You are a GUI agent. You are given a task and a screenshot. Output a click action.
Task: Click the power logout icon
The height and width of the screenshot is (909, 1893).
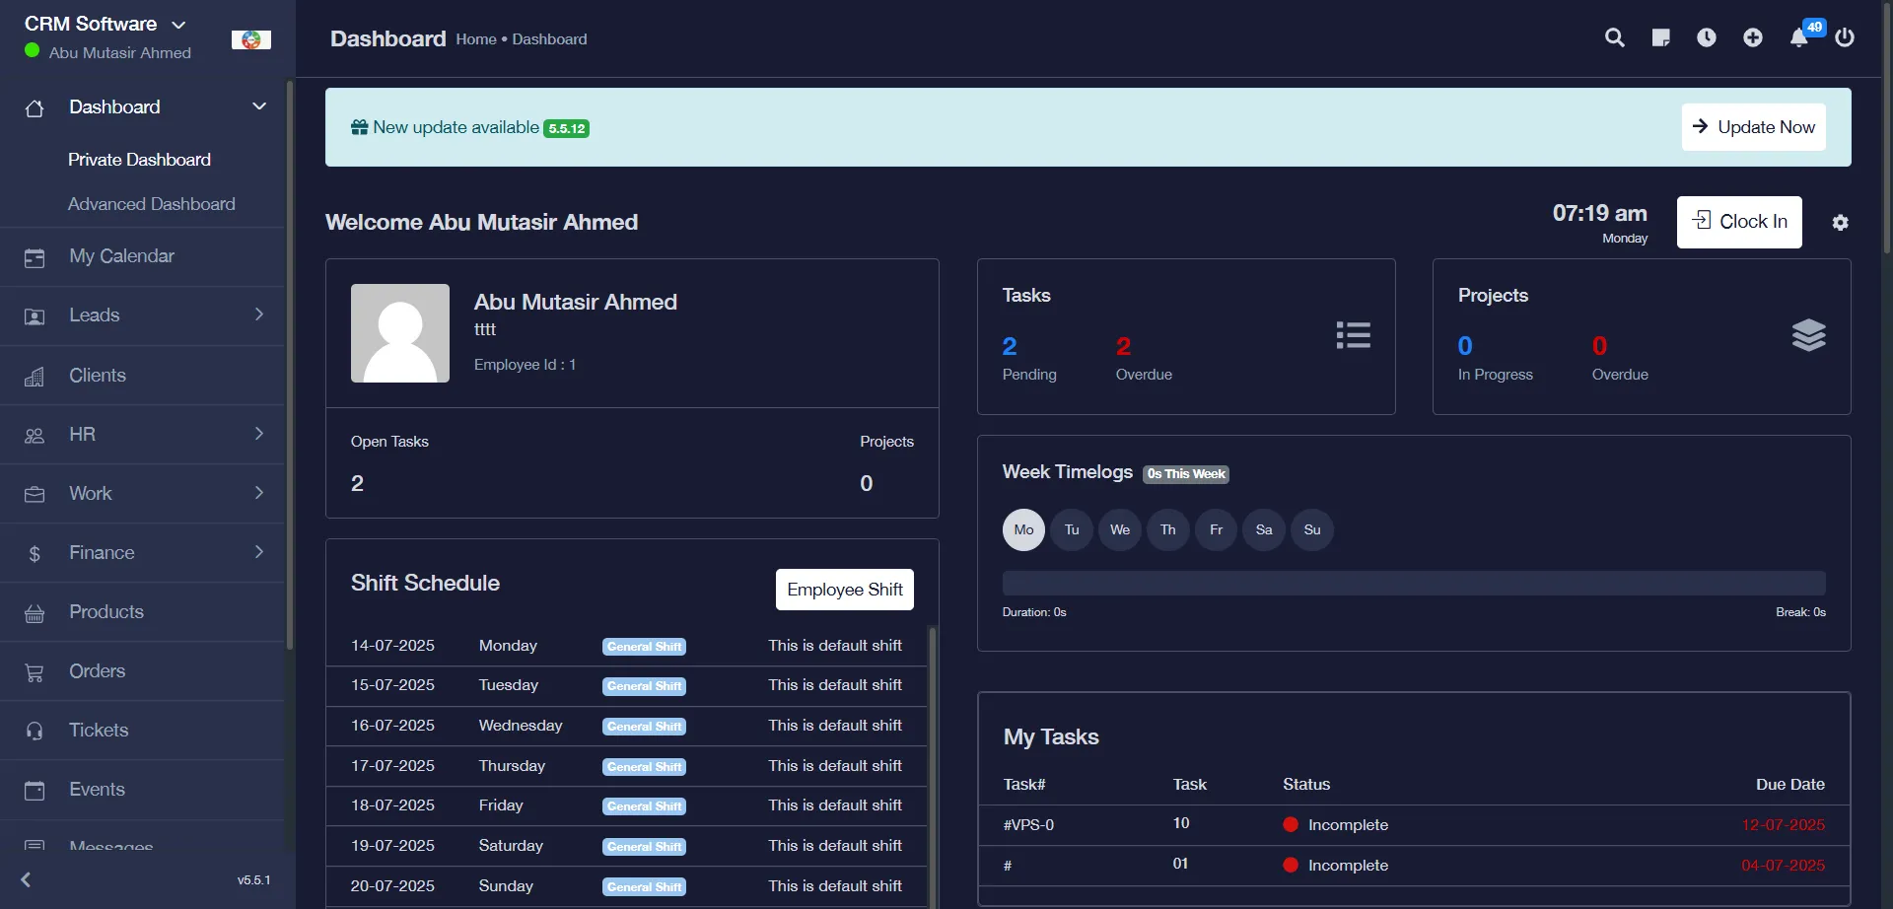[x=1845, y=37]
